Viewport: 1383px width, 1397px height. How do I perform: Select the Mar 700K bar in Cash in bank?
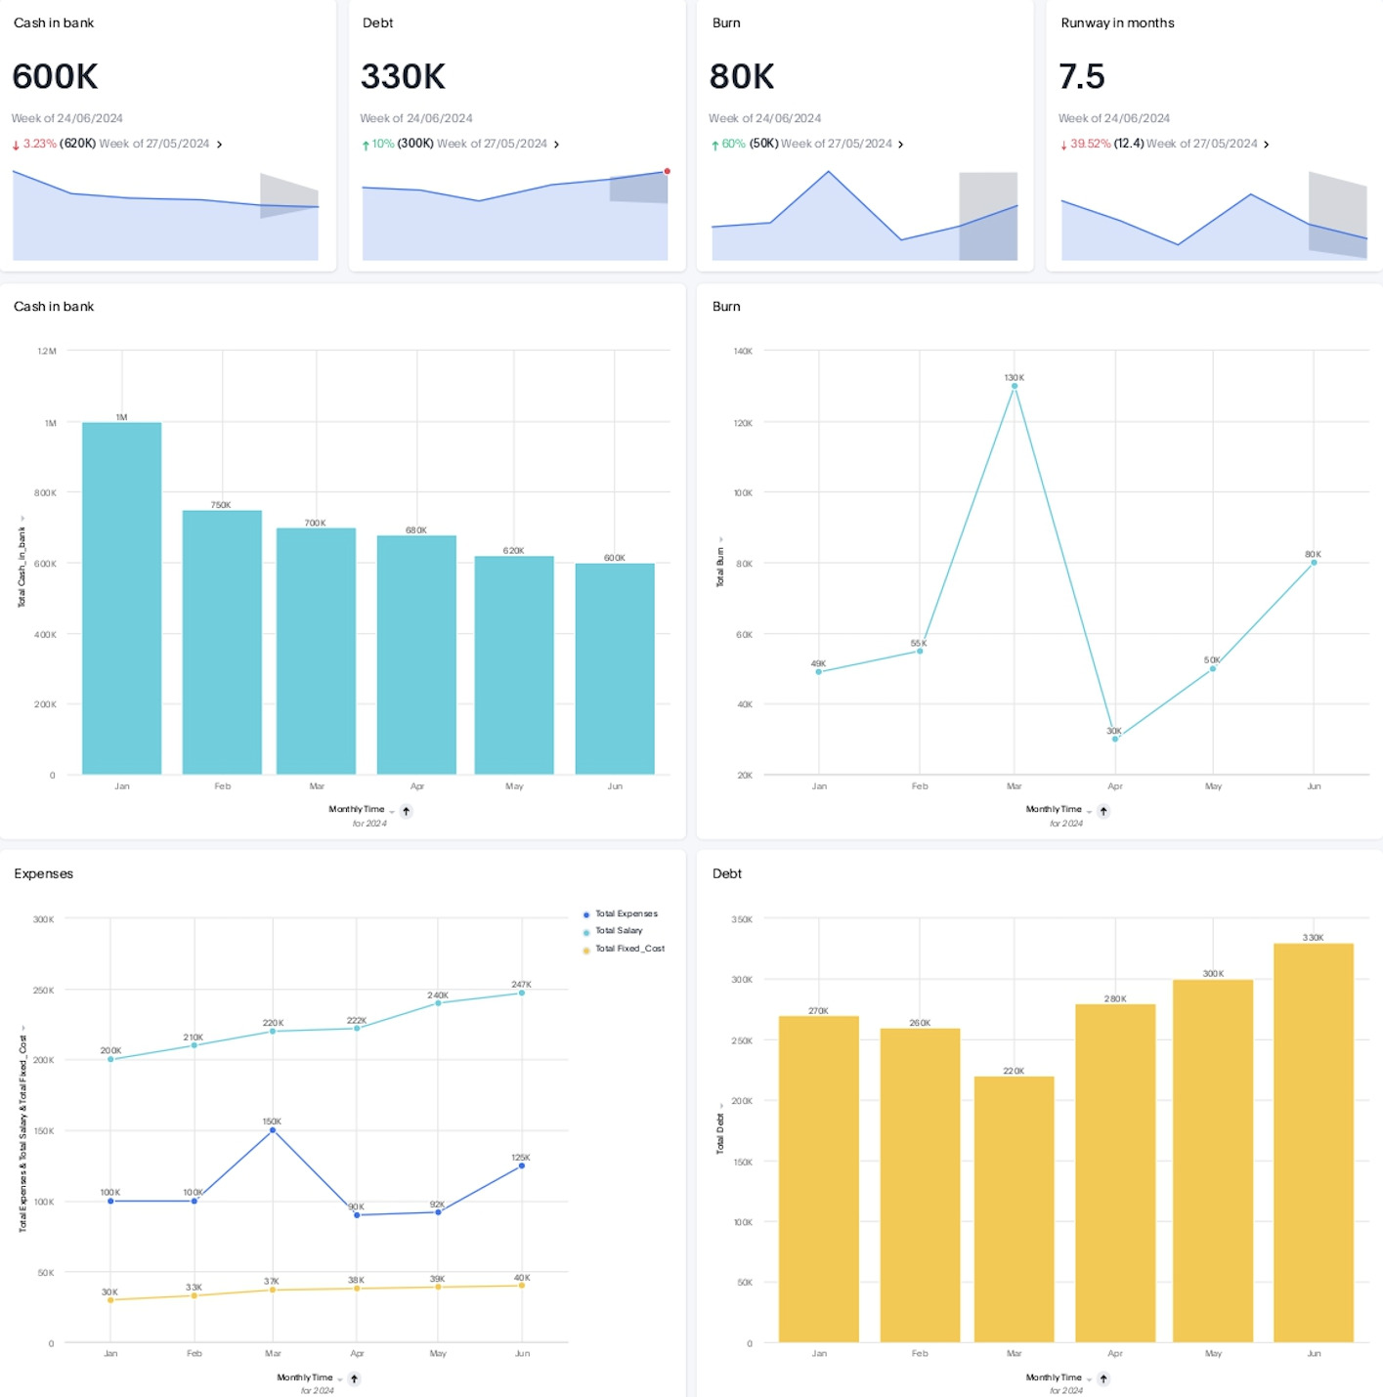(316, 652)
